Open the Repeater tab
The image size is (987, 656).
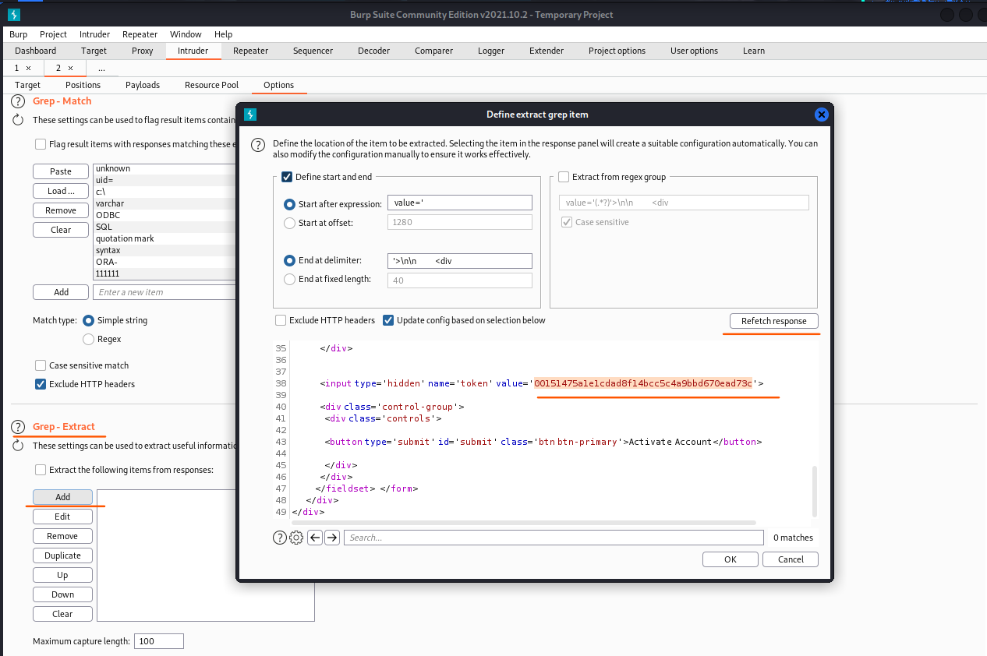click(x=250, y=51)
